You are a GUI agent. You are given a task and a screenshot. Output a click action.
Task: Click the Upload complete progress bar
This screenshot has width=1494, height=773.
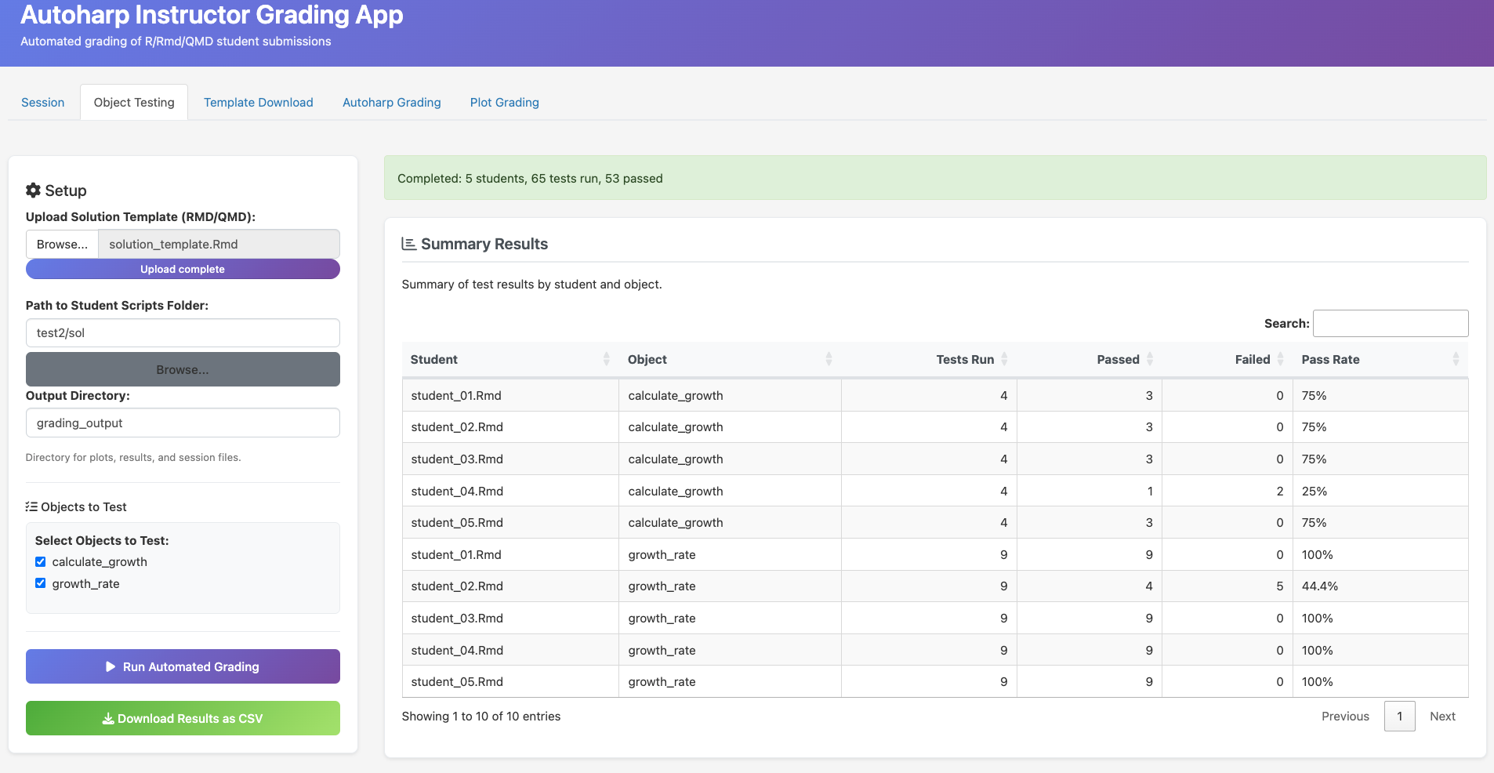pyautogui.click(x=183, y=269)
